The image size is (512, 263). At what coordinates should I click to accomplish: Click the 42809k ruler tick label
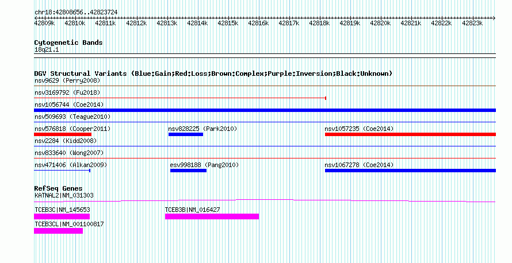tap(44, 24)
